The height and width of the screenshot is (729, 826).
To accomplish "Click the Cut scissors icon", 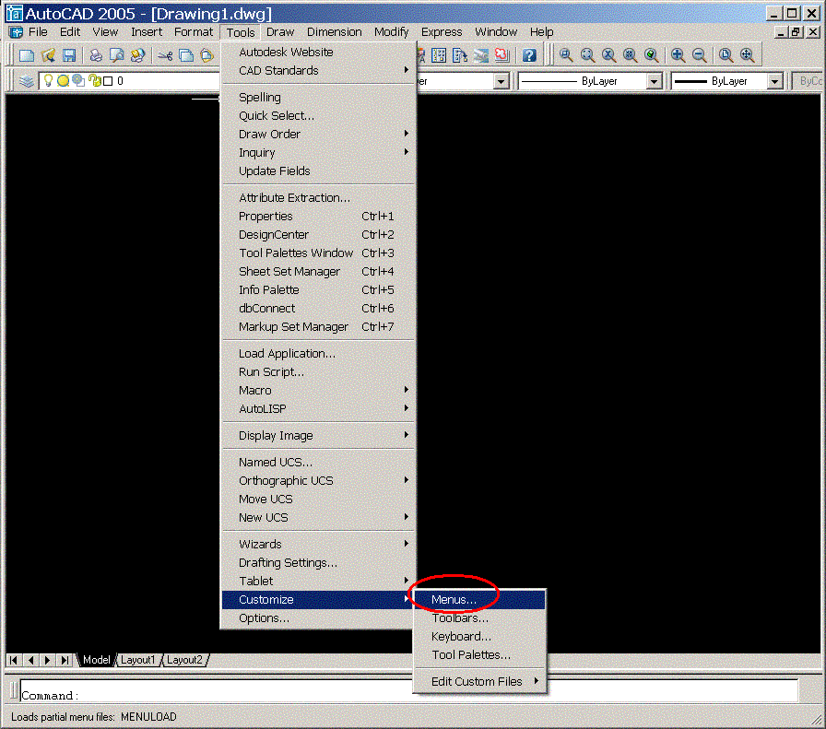I will click(165, 55).
